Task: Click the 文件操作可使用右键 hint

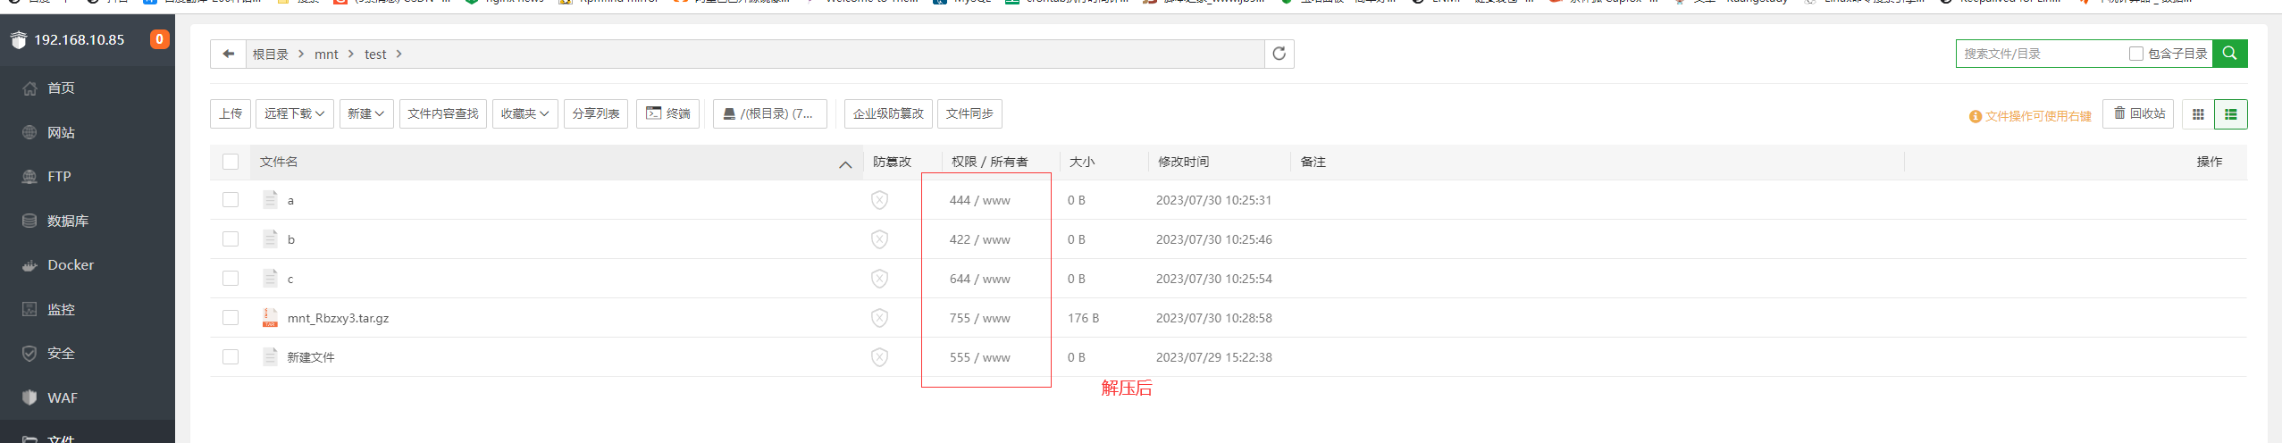Action: pos(2030,116)
